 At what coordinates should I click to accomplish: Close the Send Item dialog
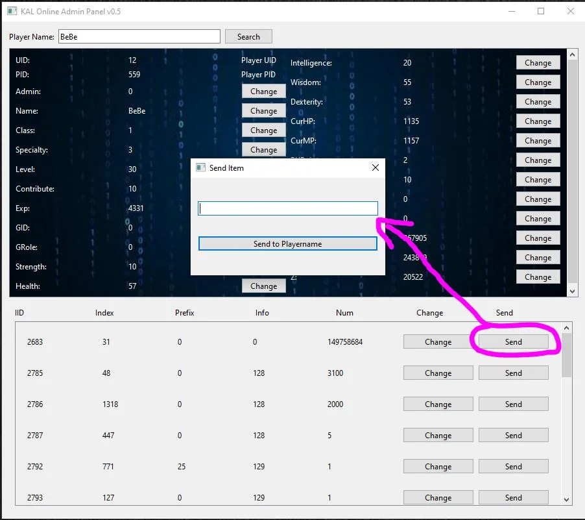point(376,167)
